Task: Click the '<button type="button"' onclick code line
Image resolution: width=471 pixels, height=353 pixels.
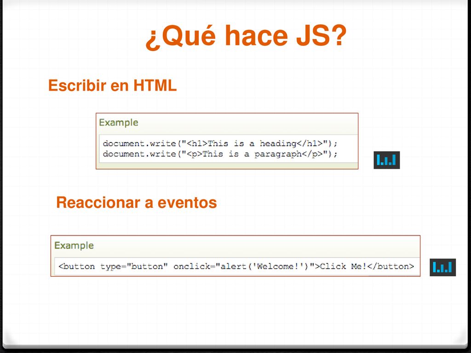Action: point(236,266)
